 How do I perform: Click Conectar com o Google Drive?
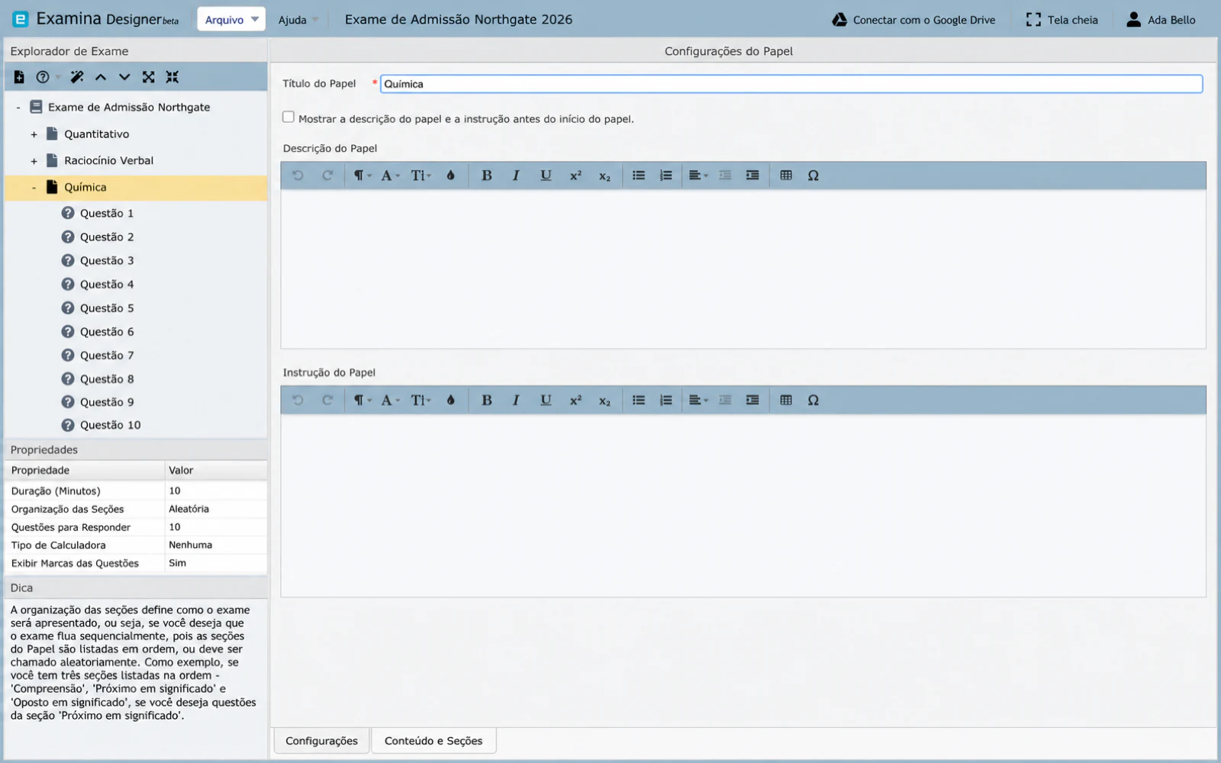[913, 20]
